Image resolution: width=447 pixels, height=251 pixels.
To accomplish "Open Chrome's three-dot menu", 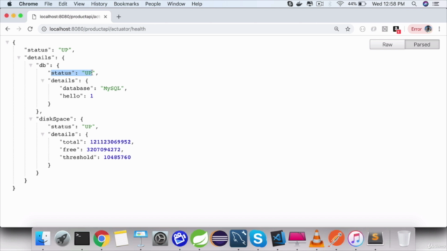I will (x=439, y=29).
